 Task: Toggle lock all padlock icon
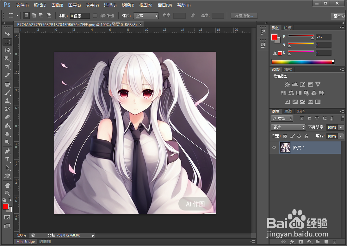click(x=306, y=136)
